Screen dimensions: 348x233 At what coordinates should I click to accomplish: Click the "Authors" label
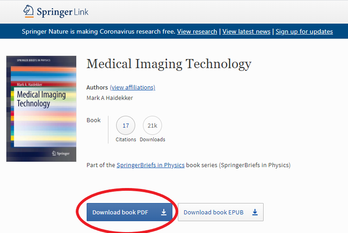(x=97, y=87)
